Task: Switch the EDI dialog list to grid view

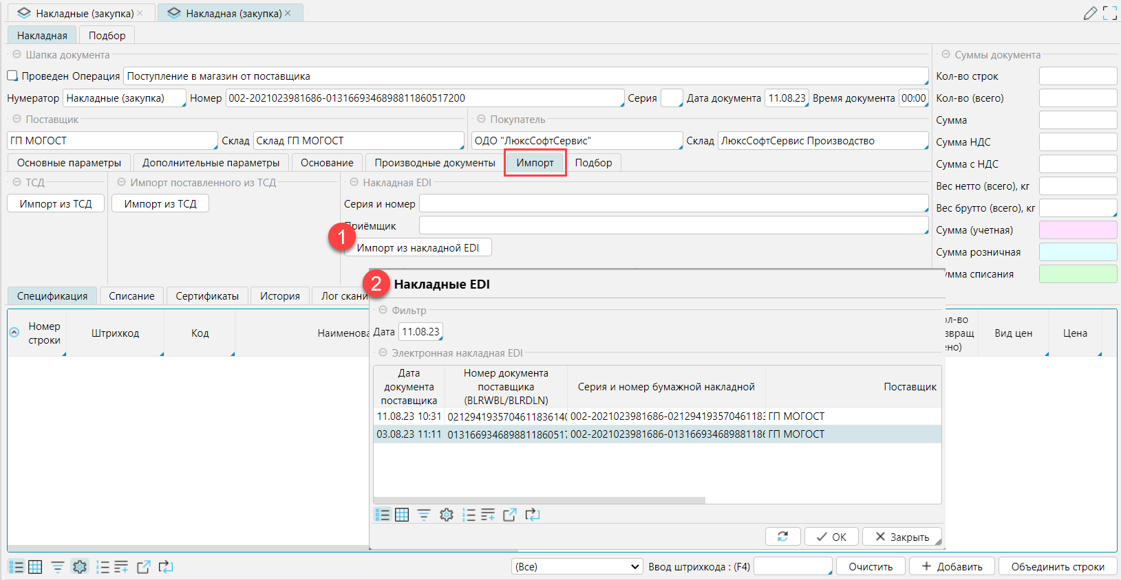Action: 402,515
